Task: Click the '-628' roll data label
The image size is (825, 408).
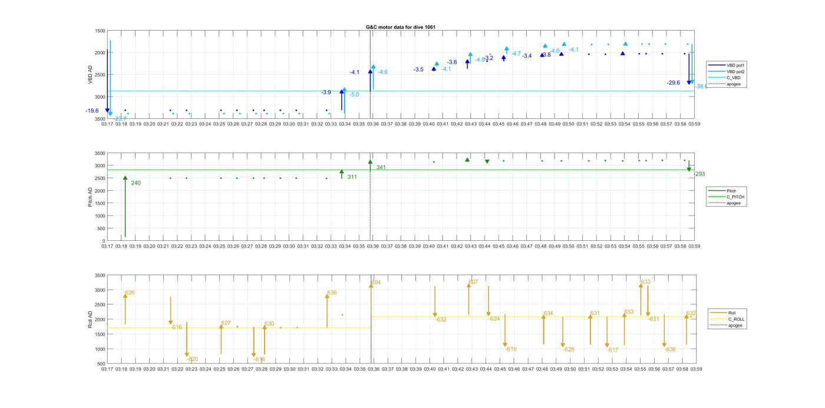Action: coord(568,350)
